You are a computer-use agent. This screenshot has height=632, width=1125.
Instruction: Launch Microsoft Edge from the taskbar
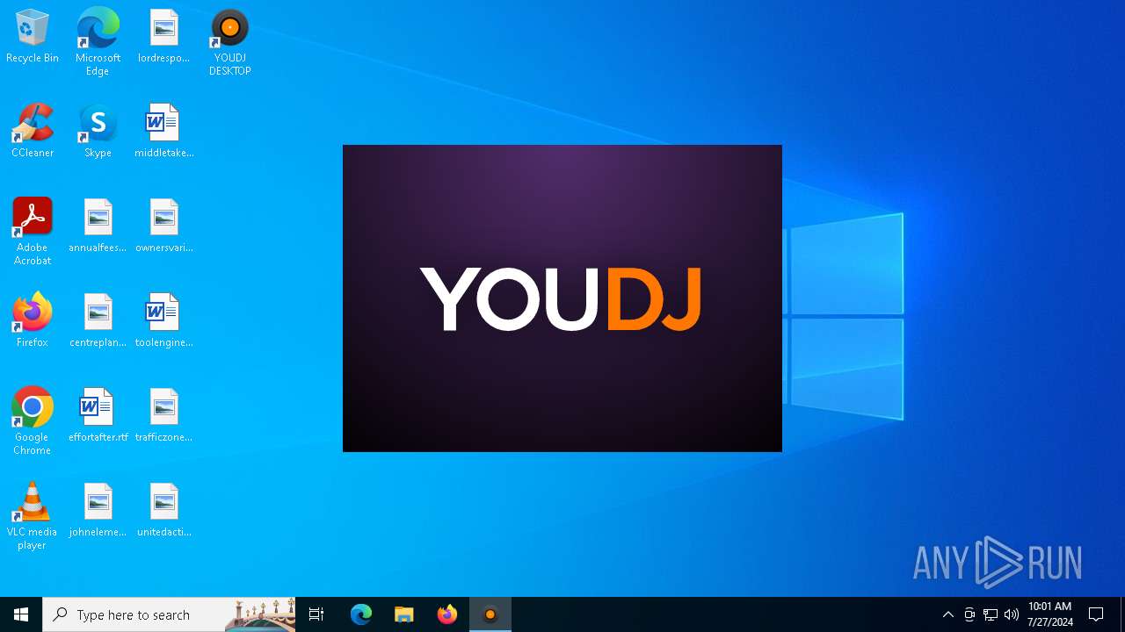coord(361,614)
